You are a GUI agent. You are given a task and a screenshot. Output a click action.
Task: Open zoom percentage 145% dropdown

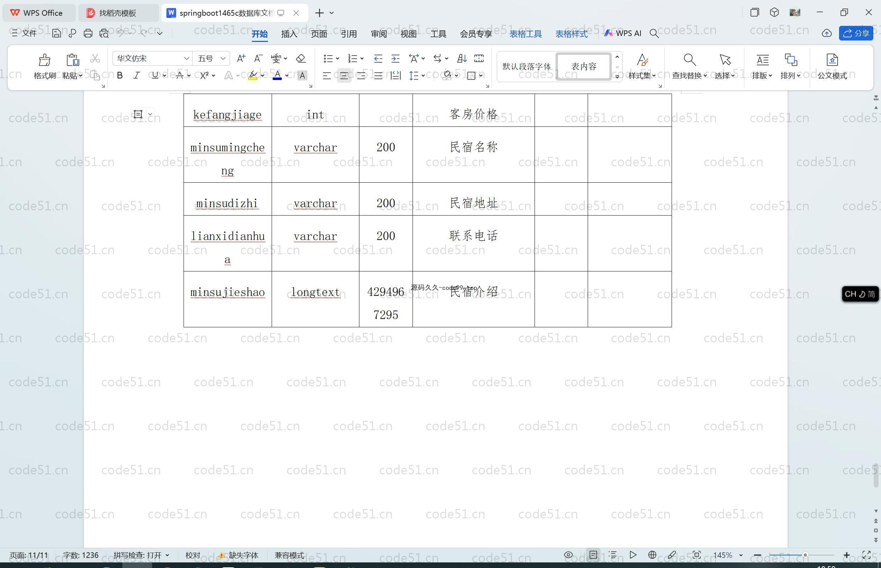(741, 555)
